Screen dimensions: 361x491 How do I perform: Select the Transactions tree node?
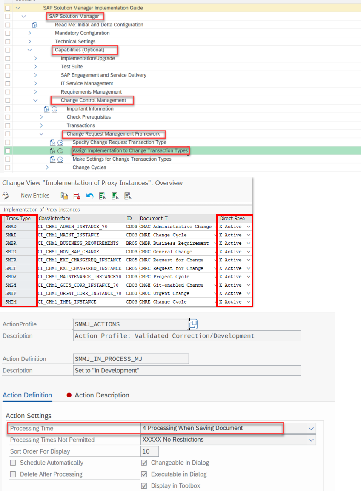(x=80, y=125)
